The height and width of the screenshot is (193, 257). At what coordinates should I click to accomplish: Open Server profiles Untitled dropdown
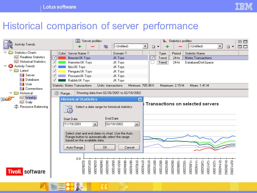point(145,46)
